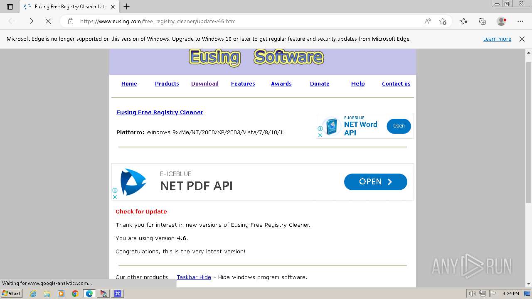Click the NET PDF API ad logo
Viewport: 532px width, 299px height.
click(133, 182)
